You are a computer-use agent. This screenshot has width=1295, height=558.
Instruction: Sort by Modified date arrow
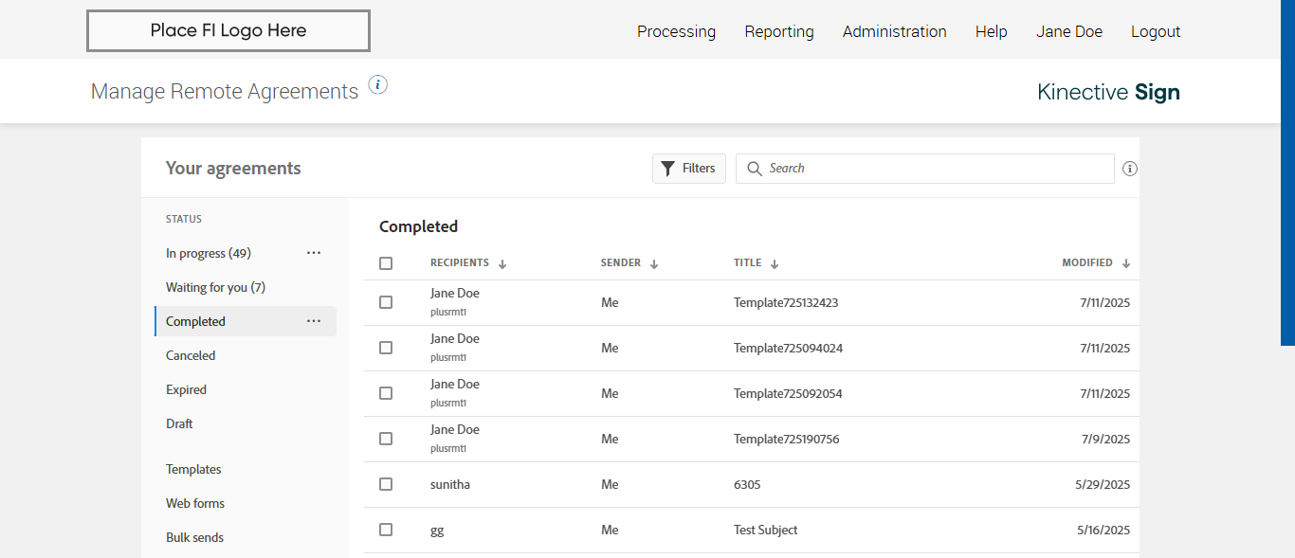coord(1126,264)
